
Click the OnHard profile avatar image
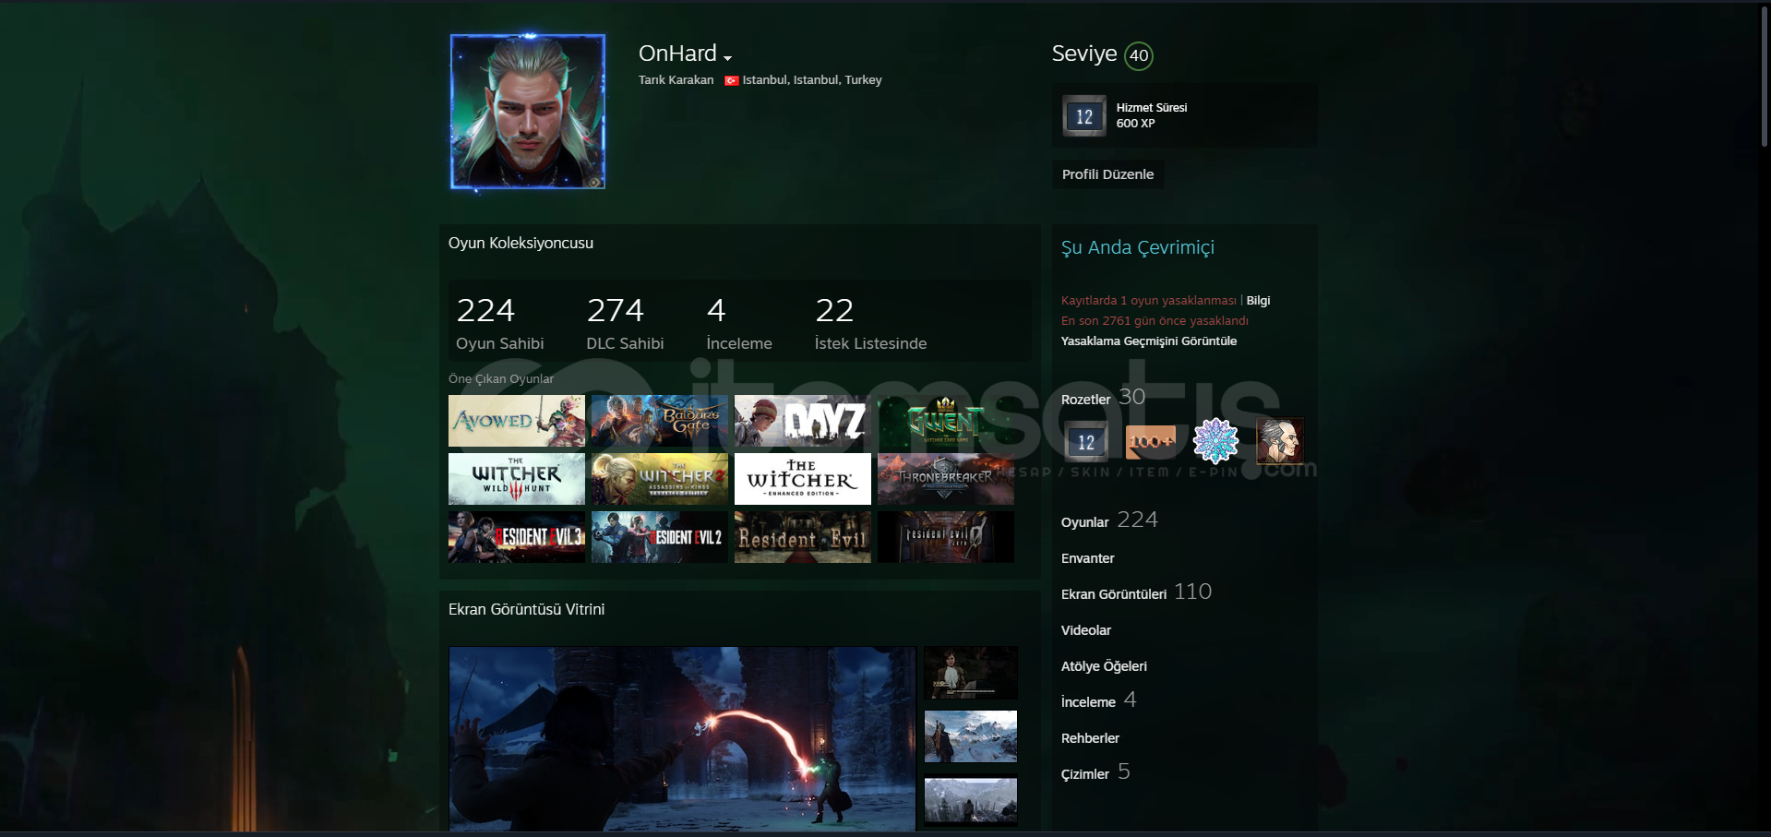pyautogui.click(x=528, y=112)
